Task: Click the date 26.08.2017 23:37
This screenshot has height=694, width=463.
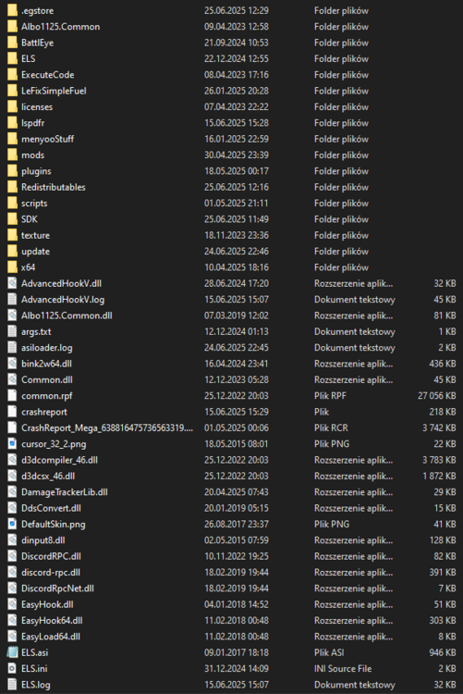Action: coord(237,524)
